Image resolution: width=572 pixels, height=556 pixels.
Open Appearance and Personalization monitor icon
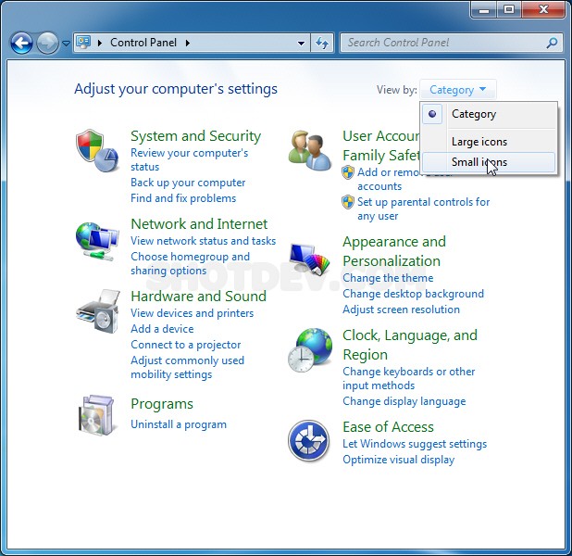coord(309,260)
